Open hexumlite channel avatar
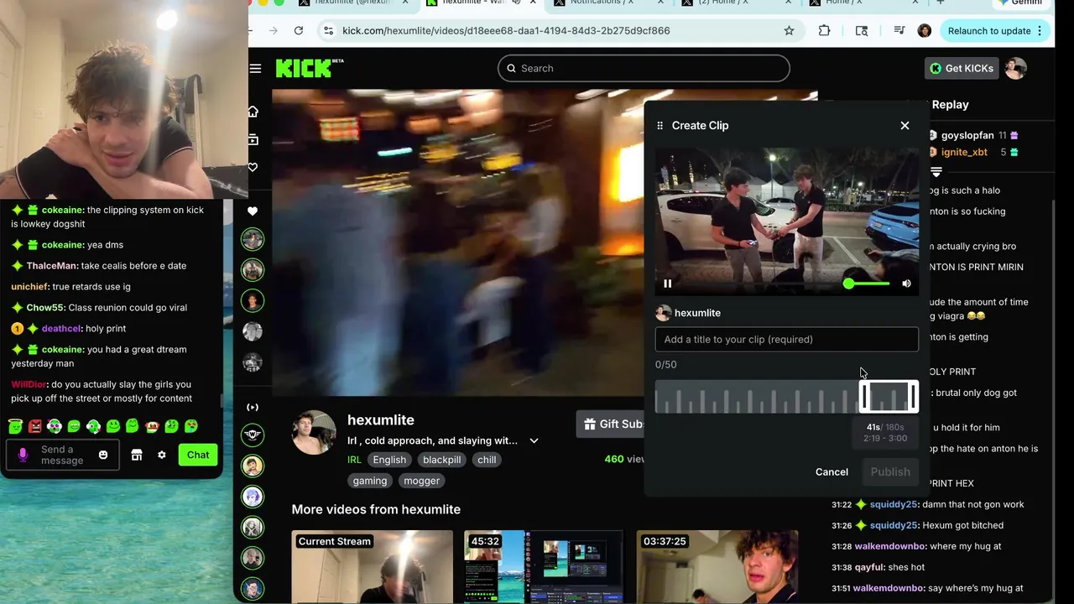Viewport: 1074px width, 604px height. [314, 433]
